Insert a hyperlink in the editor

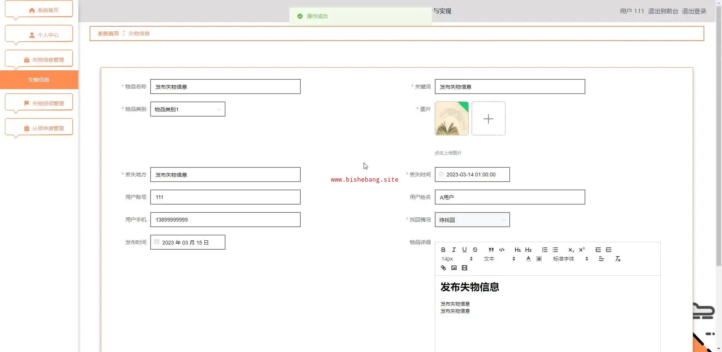point(443,268)
